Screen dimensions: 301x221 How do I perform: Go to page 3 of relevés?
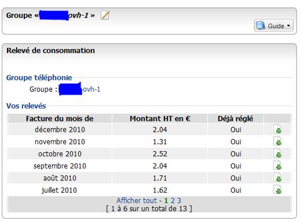point(179,201)
